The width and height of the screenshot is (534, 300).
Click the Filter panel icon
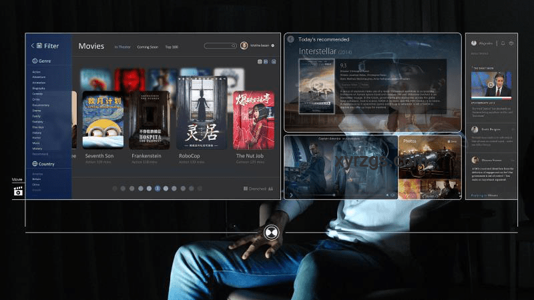click(x=39, y=45)
